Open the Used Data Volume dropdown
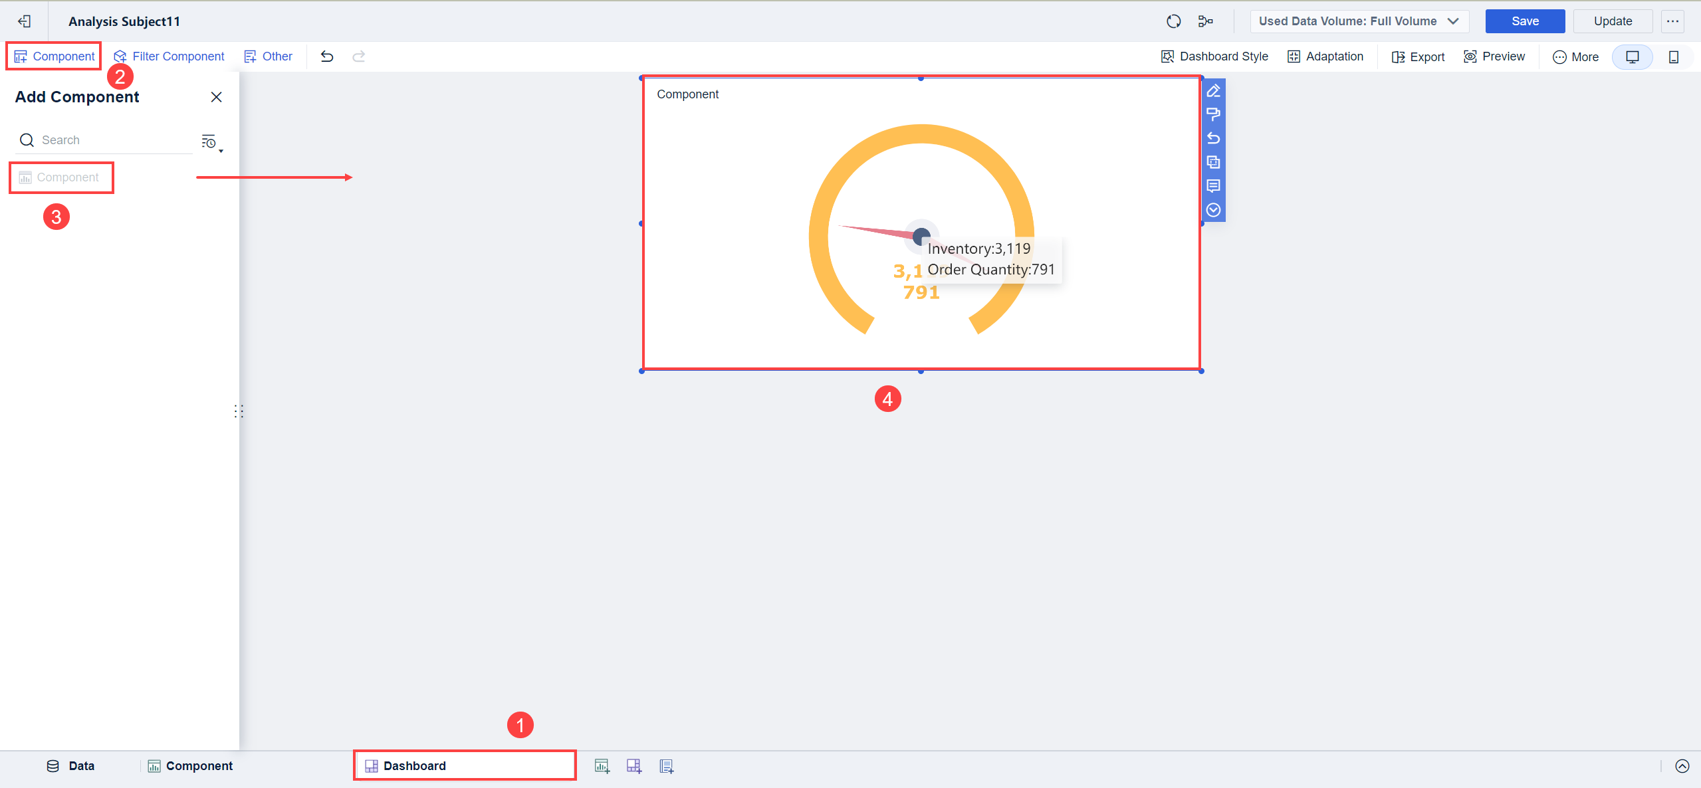Screen dimensions: 1701x788 tap(1358, 21)
